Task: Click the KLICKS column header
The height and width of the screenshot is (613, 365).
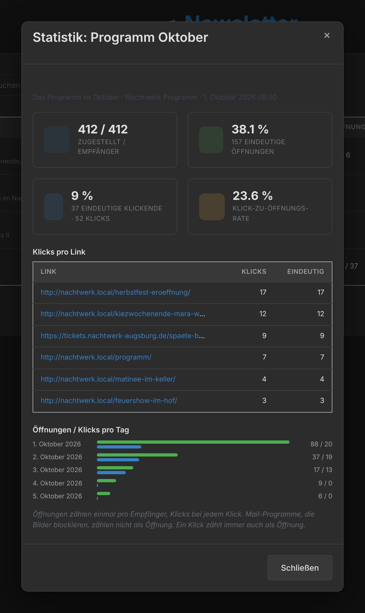Action: (254, 271)
